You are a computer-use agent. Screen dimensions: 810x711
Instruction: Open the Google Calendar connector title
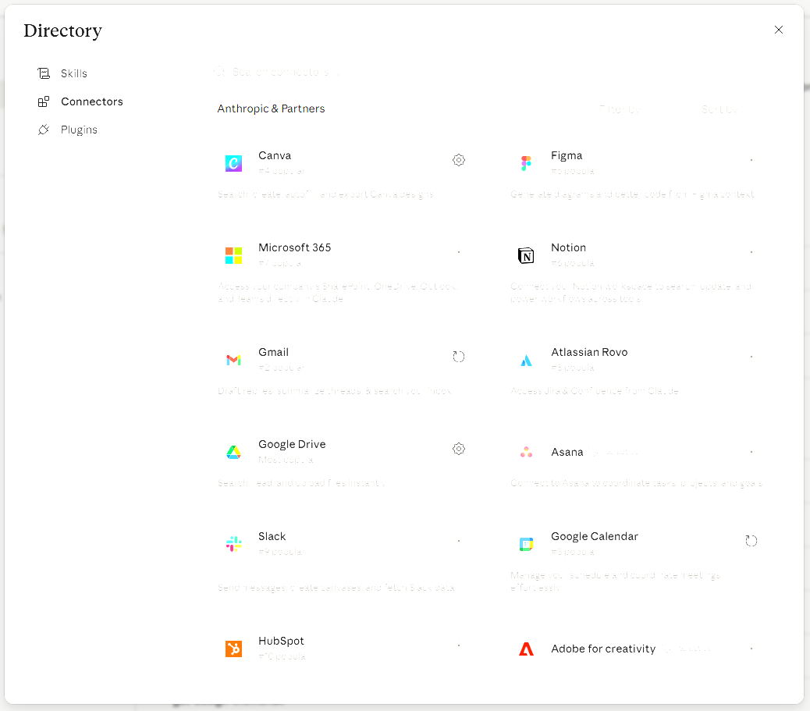coord(594,536)
